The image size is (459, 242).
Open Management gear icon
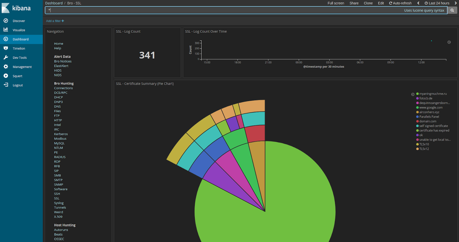point(6,67)
